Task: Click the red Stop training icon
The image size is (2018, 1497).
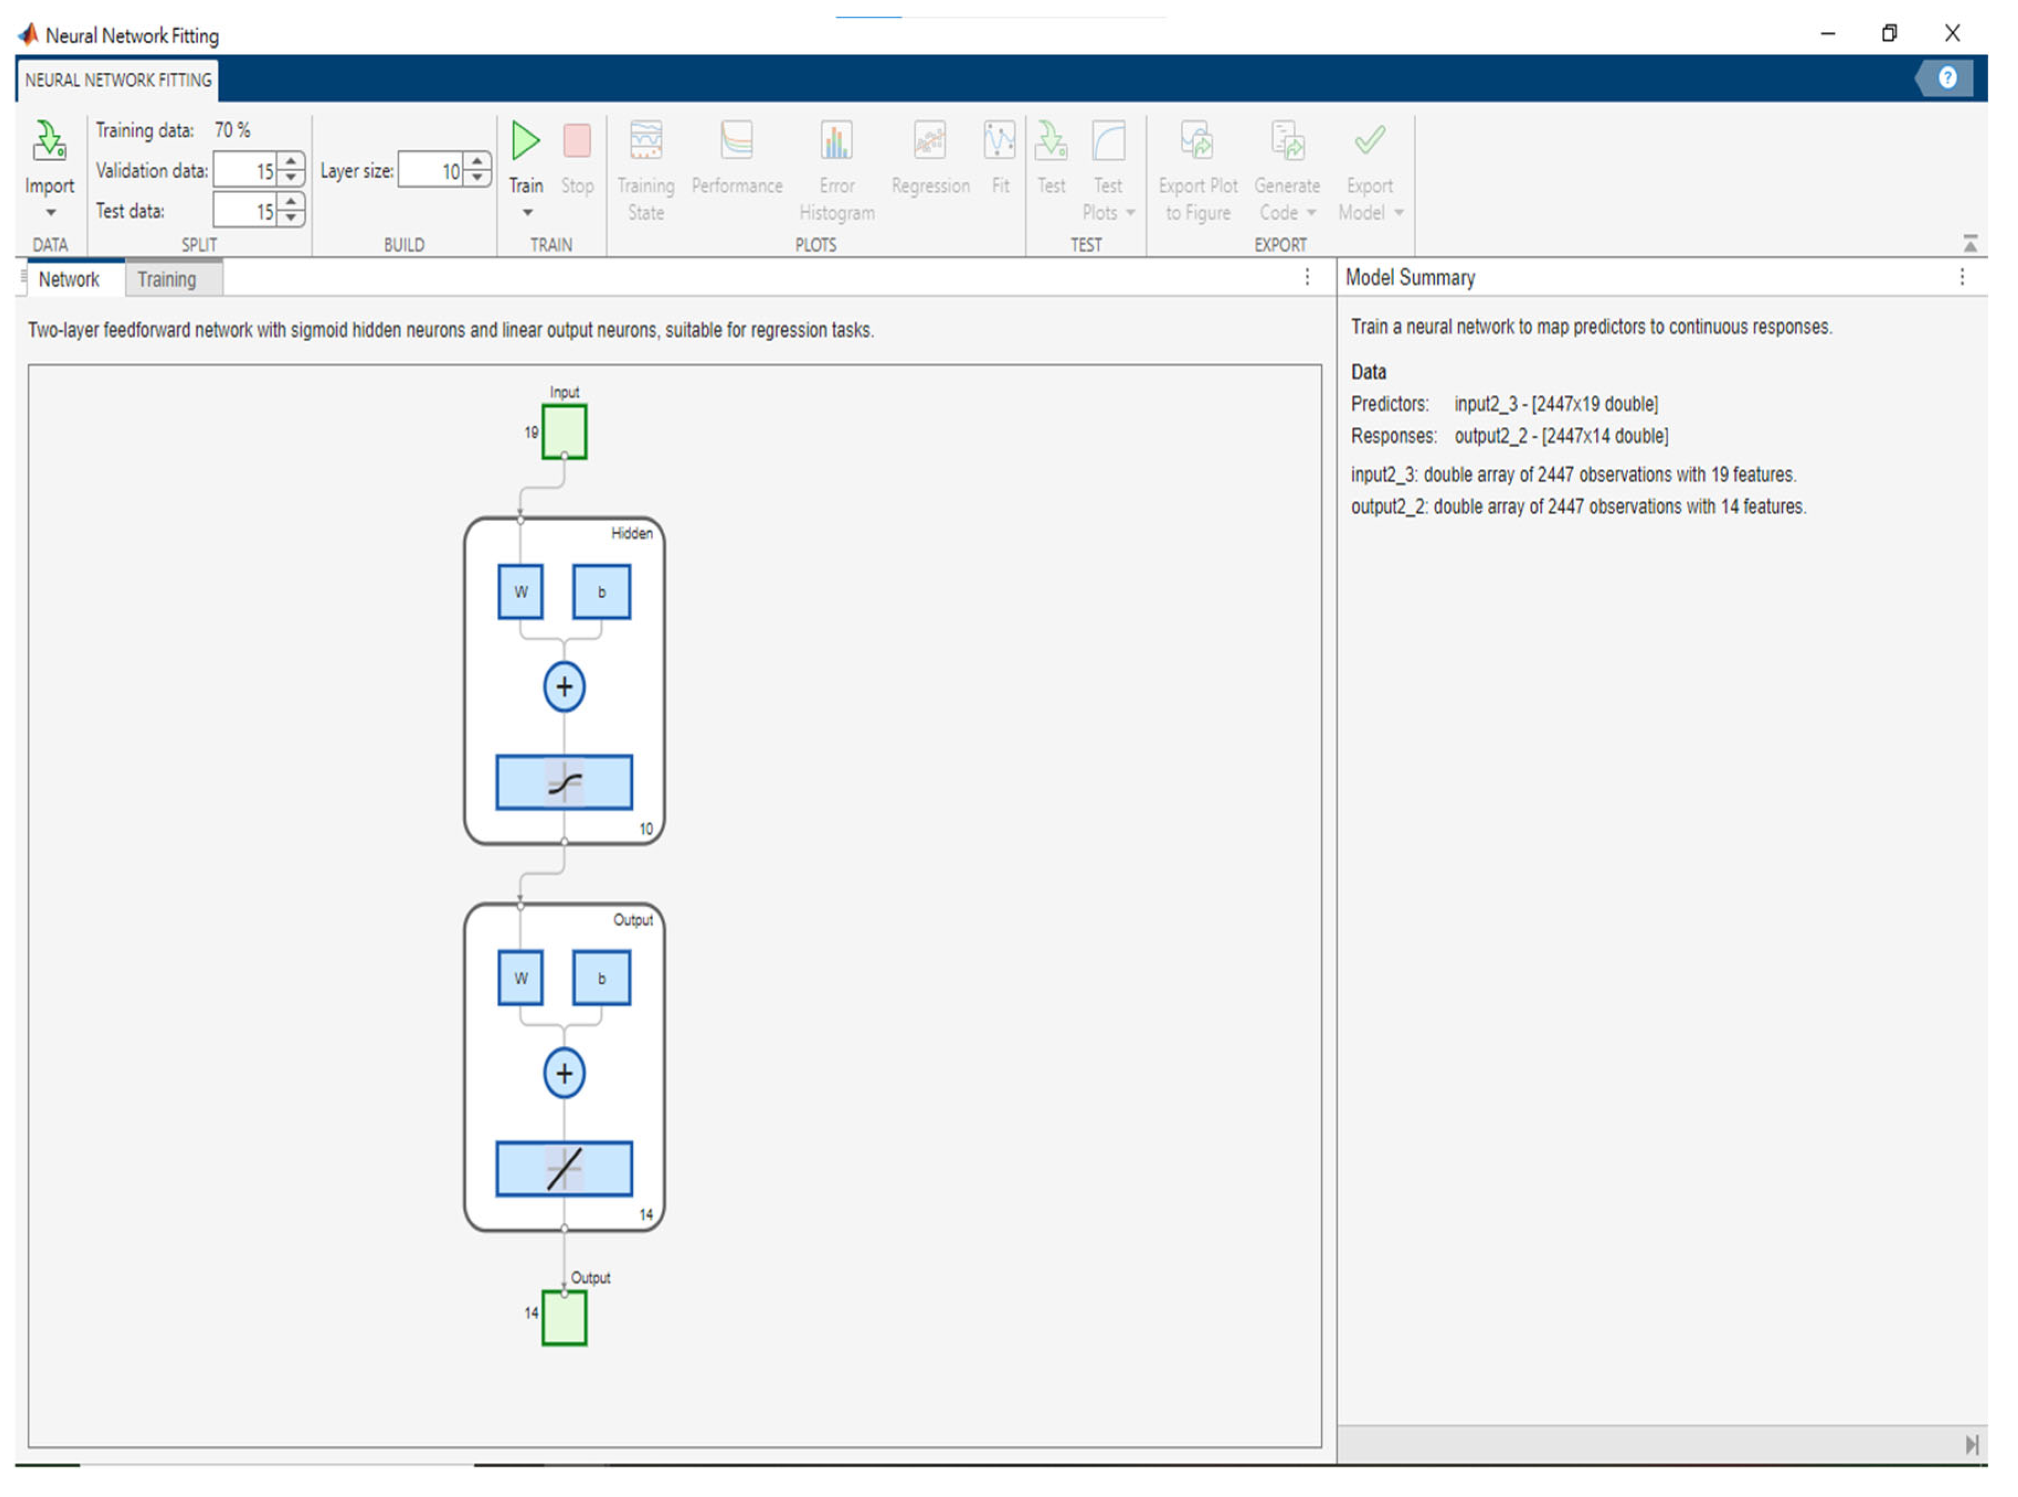Action: click(x=576, y=140)
